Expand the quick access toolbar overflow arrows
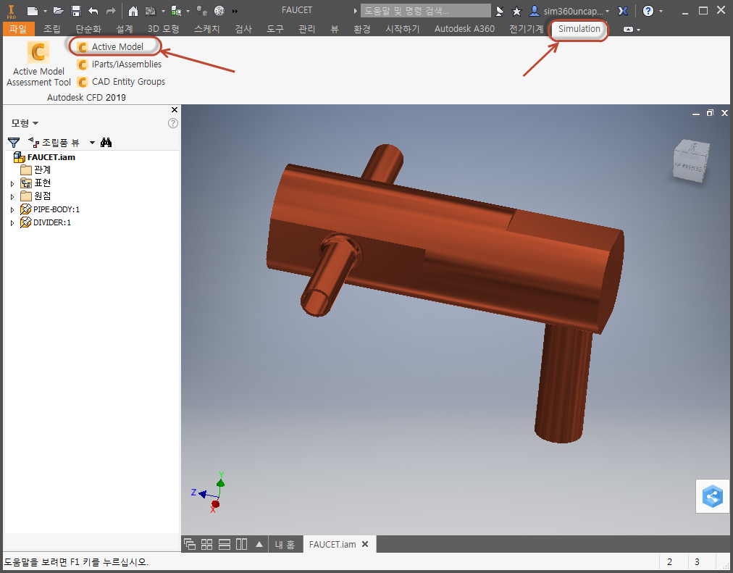The height and width of the screenshot is (573, 733). [235, 11]
